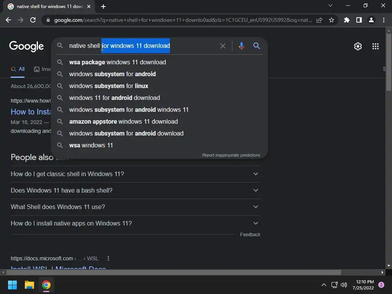Open the 'How to Insta' result title link
The width and height of the screenshot is (392, 294).
31,112
